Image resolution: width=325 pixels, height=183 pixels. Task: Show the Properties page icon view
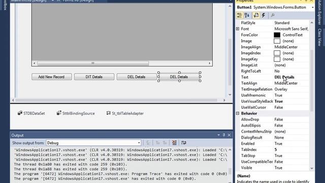[x=256, y=15]
